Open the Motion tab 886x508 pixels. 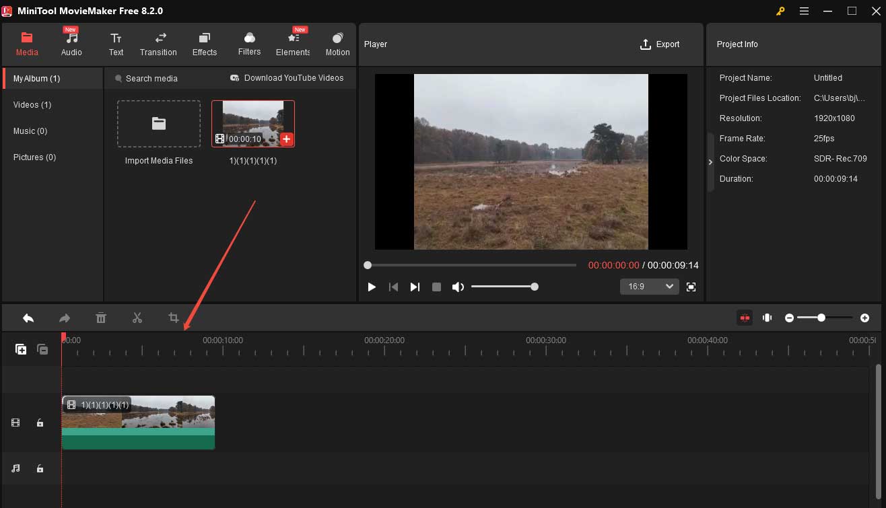click(x=337, y=44)
